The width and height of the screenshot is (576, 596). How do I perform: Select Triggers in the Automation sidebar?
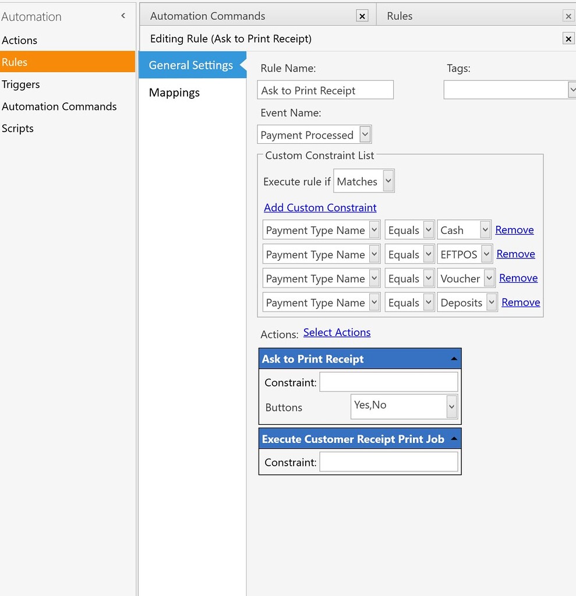(21, 84)
